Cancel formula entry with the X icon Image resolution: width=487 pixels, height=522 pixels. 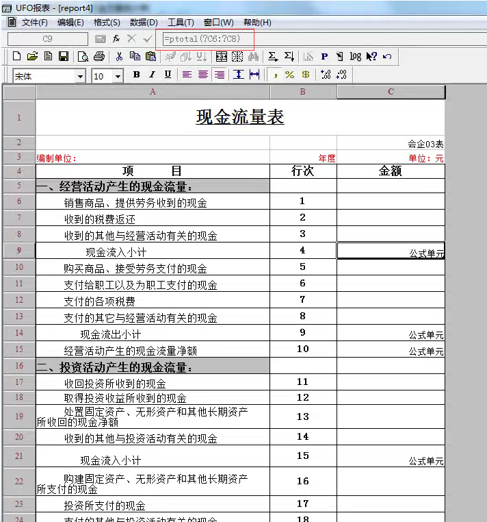[x=131, y=38]
